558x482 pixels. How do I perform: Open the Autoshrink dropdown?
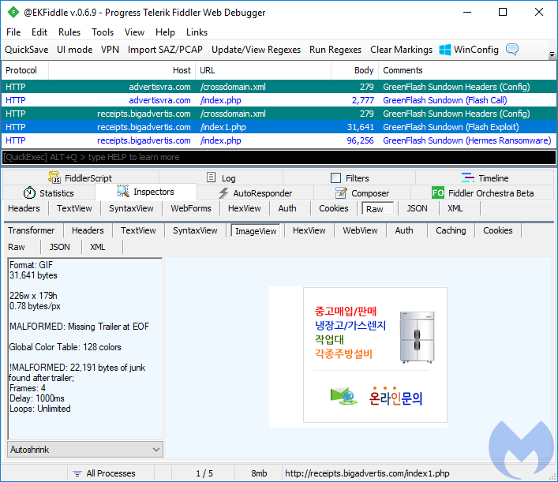pyautogui.click(x=85, y=450)
